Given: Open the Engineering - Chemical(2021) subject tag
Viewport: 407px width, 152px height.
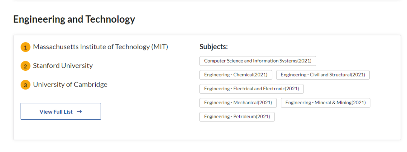Looking at the screenshot, I should [236, 75].
